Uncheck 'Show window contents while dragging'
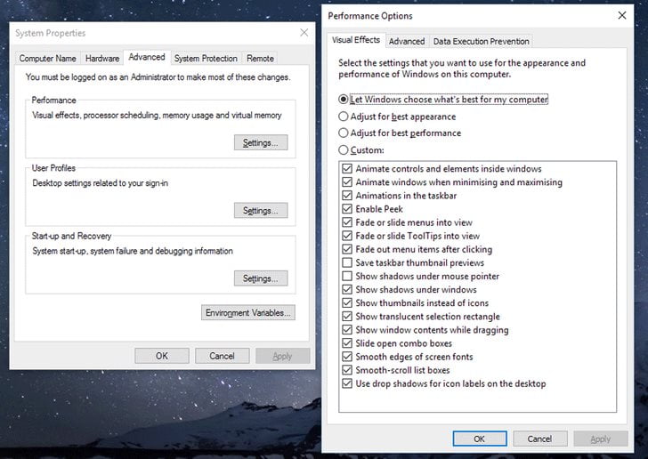648x459 pixels. pos(347,330)
